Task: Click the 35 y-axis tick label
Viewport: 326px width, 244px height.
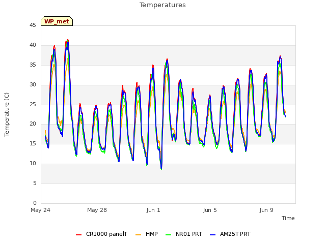Action: click(33, 65)
